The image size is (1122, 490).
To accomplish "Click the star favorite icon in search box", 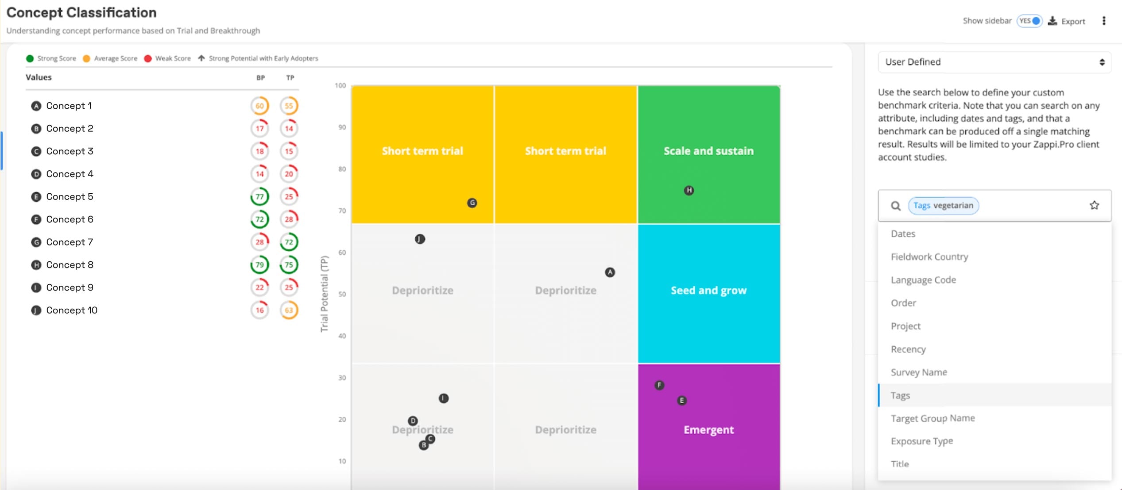I will point(1094,205).
